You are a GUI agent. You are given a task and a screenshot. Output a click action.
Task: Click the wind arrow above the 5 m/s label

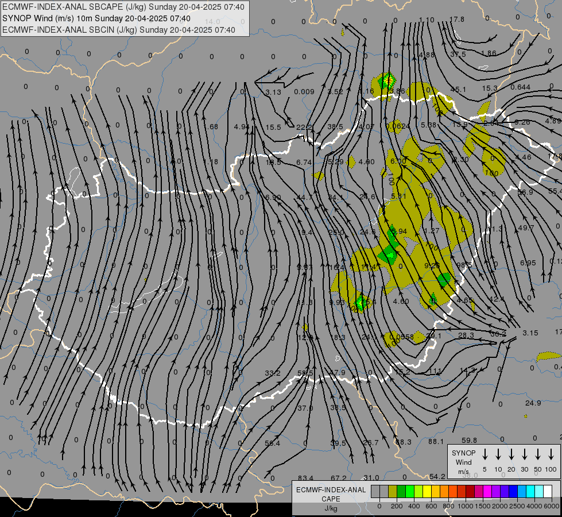pyautogui.click(x=485, y=454)
